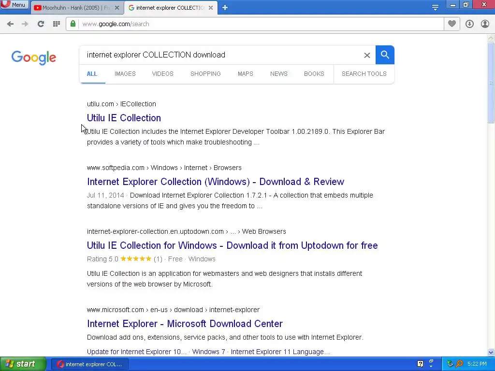Open Internet Explorer - Microsoft Download Center link
The image size is (495, 371).
[185, 323]
